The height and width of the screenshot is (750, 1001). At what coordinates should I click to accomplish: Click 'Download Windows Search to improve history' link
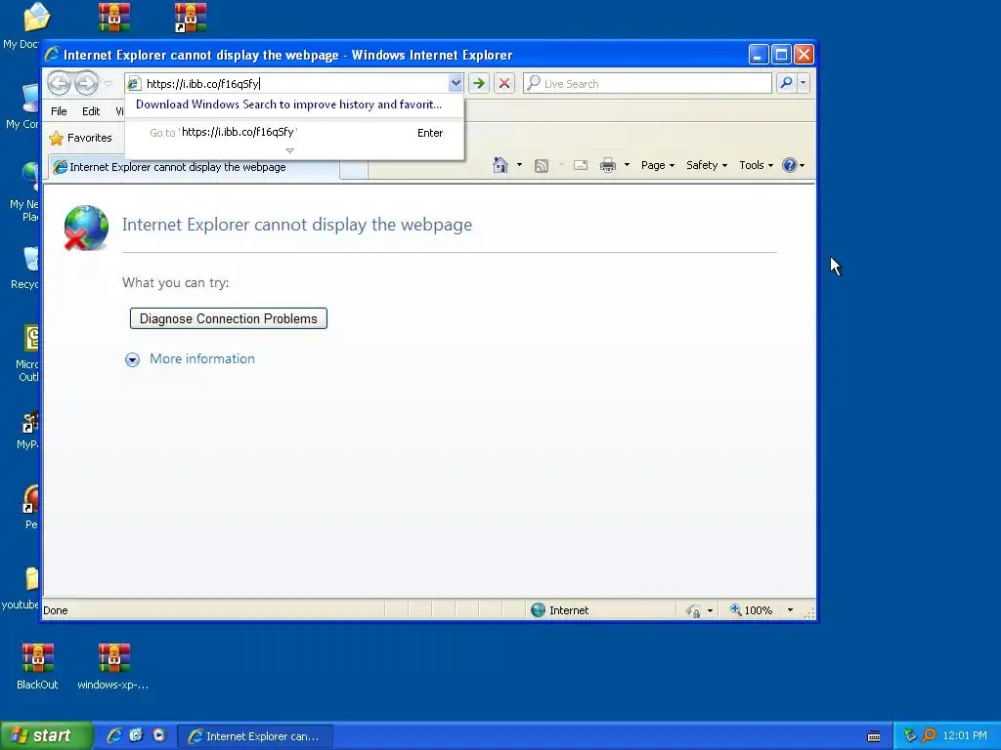tap(288, 104)
